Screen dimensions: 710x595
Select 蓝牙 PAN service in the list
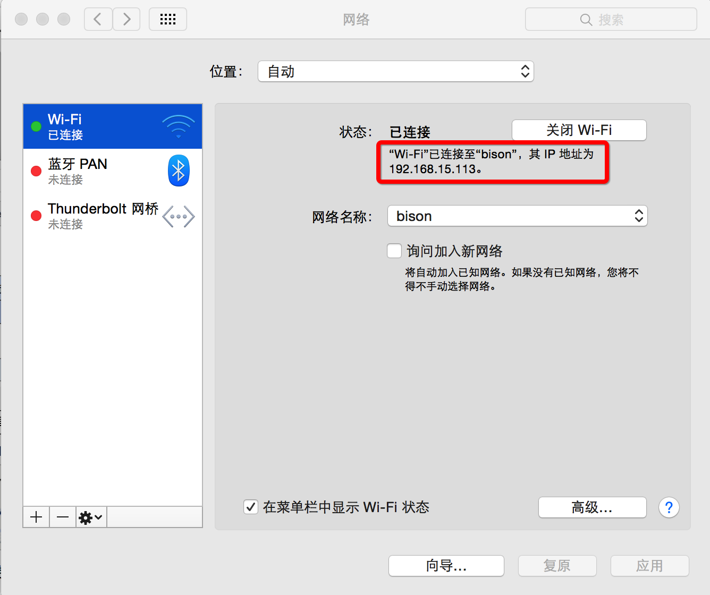113,171
